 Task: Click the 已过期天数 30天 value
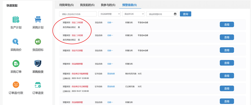click(x=140, y=86)
